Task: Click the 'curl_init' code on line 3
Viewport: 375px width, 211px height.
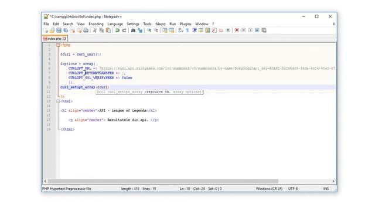Action: coord(86,55)
